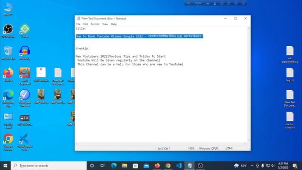Click the 'This Channel can be a help' line
The height and width of the screenshot is (170, 302).
pos(130,64)
